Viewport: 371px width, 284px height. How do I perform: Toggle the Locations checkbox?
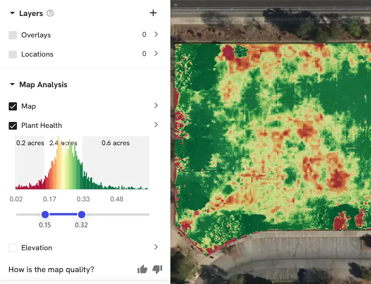point(13,54)
